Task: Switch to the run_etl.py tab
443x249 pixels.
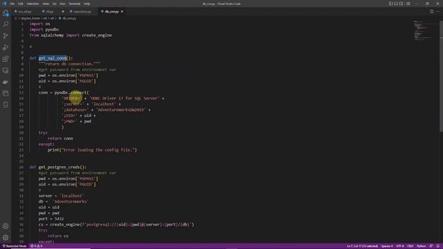Action: (x=25, y=12)
